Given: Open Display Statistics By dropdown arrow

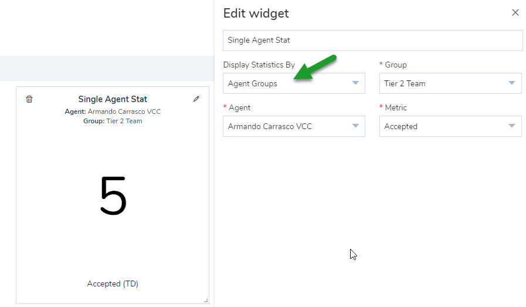Looking at the screenshot, I should pos(355,83).
